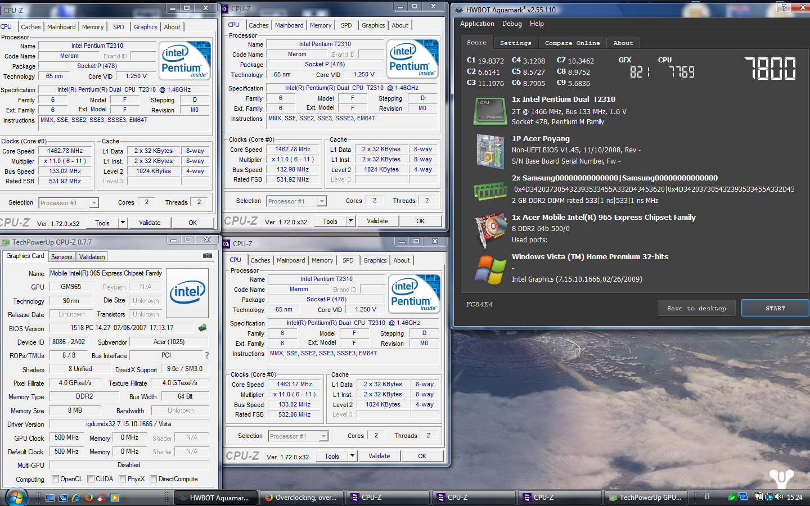
Task: Expand Tools arrow in CPU-Z showing 132.98 MHz bus
Action: (350, 221)
